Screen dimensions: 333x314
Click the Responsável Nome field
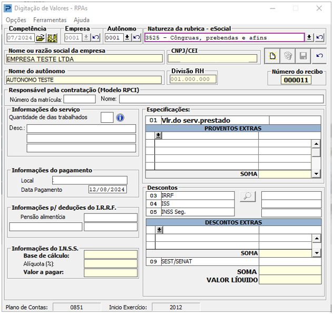(x=221, y=99)
